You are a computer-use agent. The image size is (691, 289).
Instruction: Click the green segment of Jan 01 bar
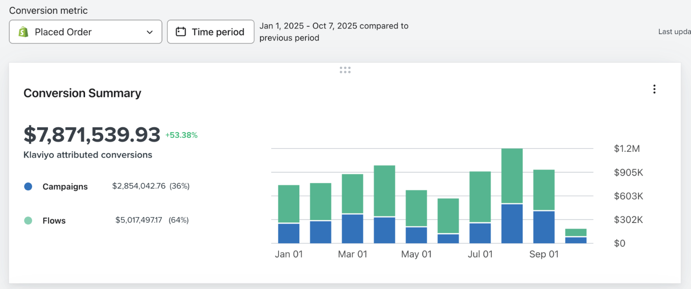[x=289, y=204]
